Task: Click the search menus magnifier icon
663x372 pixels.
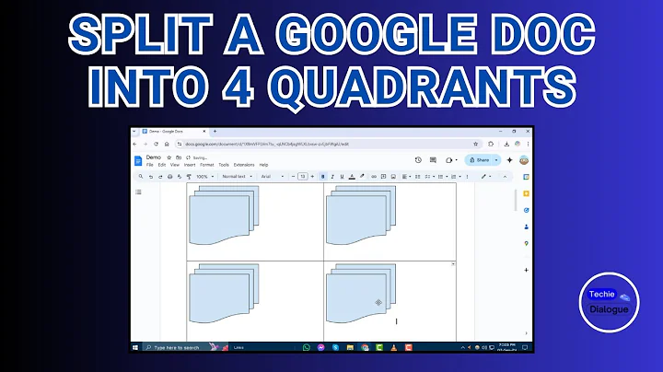Action: [x=141, y=176]
